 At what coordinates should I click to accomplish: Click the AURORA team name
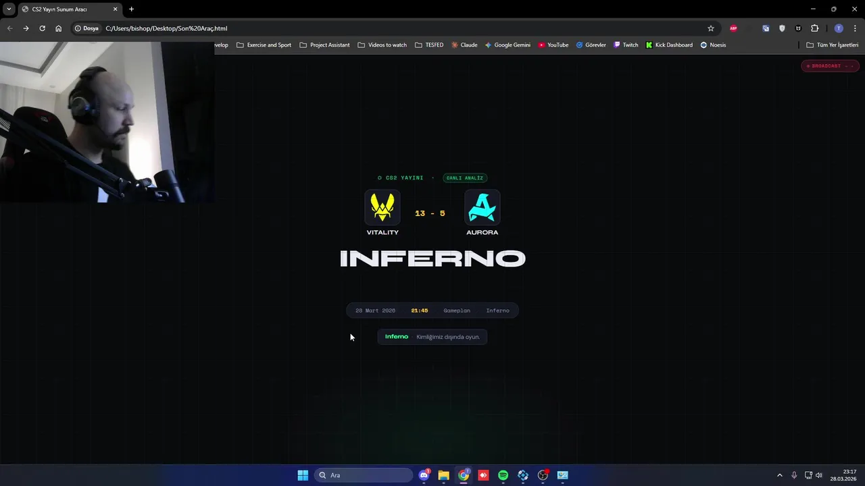pyautogui.click(x=483, y=232)
